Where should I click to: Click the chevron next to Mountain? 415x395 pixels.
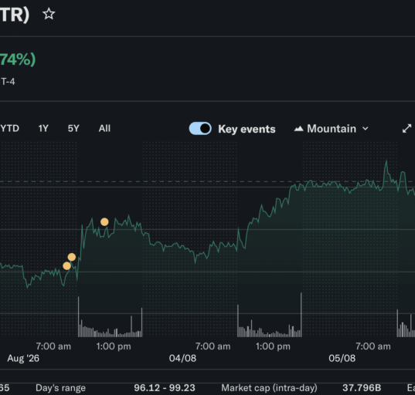pos(366,129)
